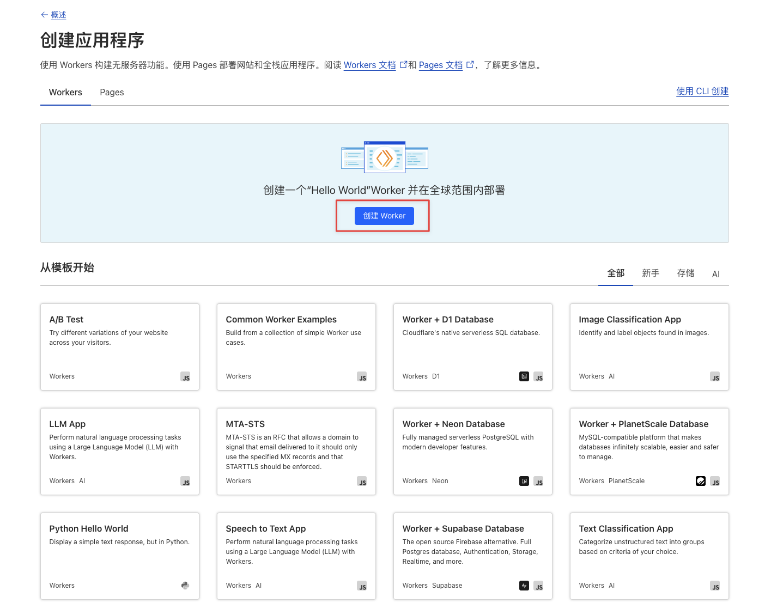
Task: Open the 概述 breadcrumb link
Action: [58, 15]
